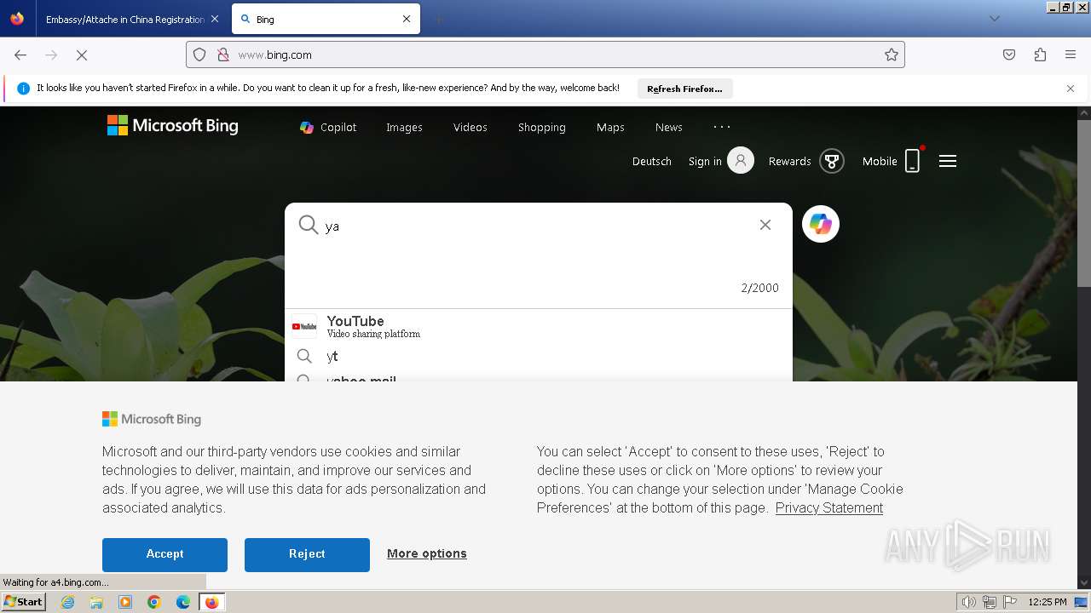Reject cookies

(x=307, y=554)
